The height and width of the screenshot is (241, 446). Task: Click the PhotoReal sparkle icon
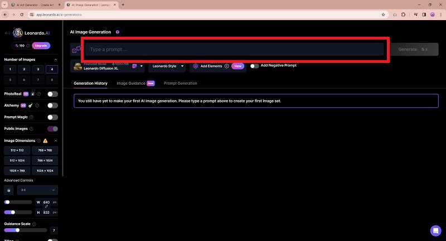pos(33,94)
